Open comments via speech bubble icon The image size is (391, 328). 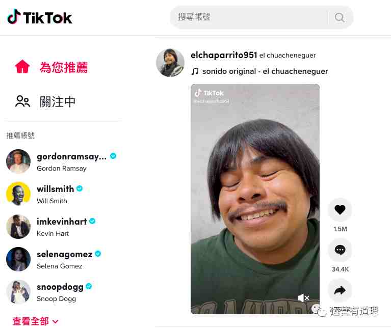pyautogui.click(x=340, y=250)
